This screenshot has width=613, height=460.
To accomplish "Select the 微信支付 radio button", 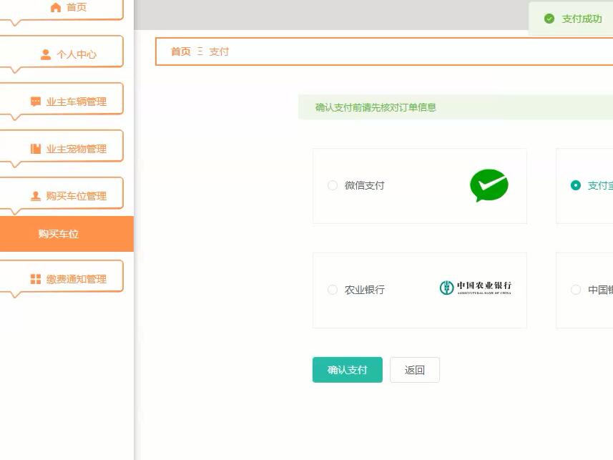I will [333, 185].
